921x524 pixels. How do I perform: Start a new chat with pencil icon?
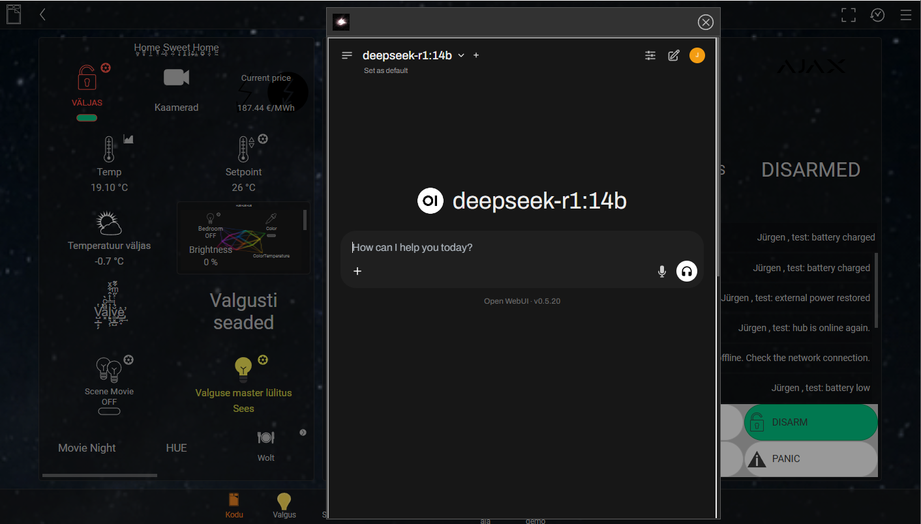674,55
